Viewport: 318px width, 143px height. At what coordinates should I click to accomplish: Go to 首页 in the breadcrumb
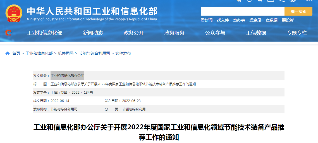click(x=16, y=53)
